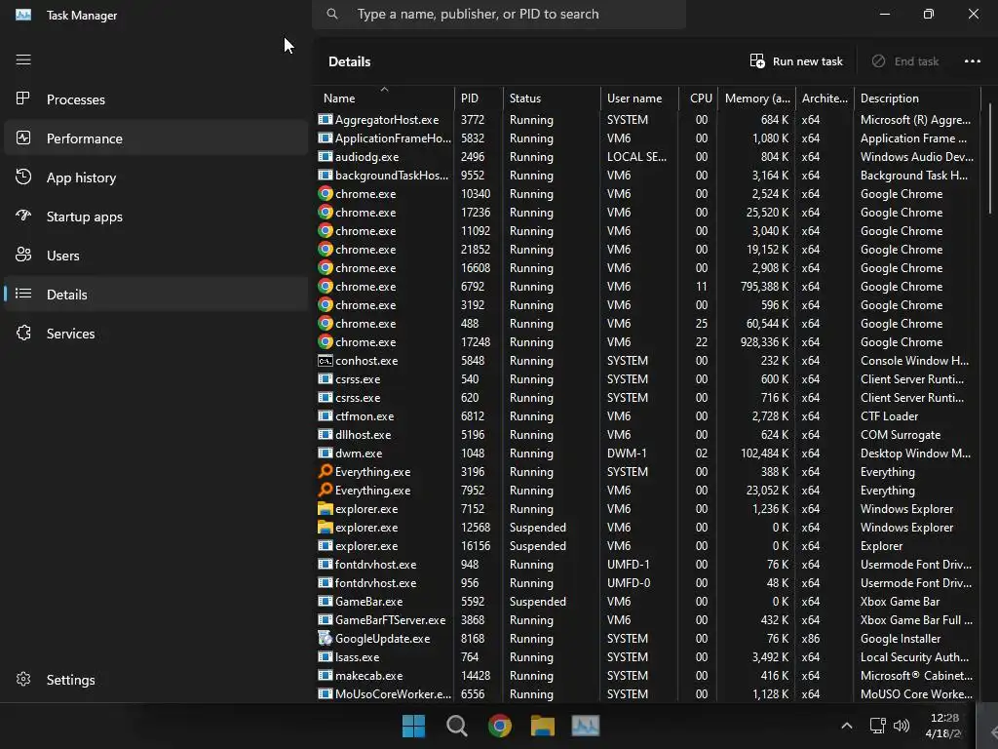Switch to the Processes page
Image resolution: width=998 pixels, height=749 pixels.
click(156, 99)
